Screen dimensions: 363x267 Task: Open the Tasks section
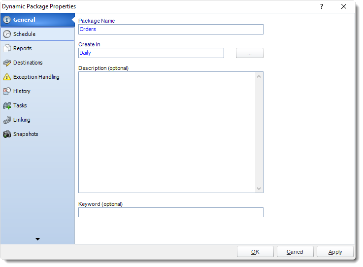(37, 105)
